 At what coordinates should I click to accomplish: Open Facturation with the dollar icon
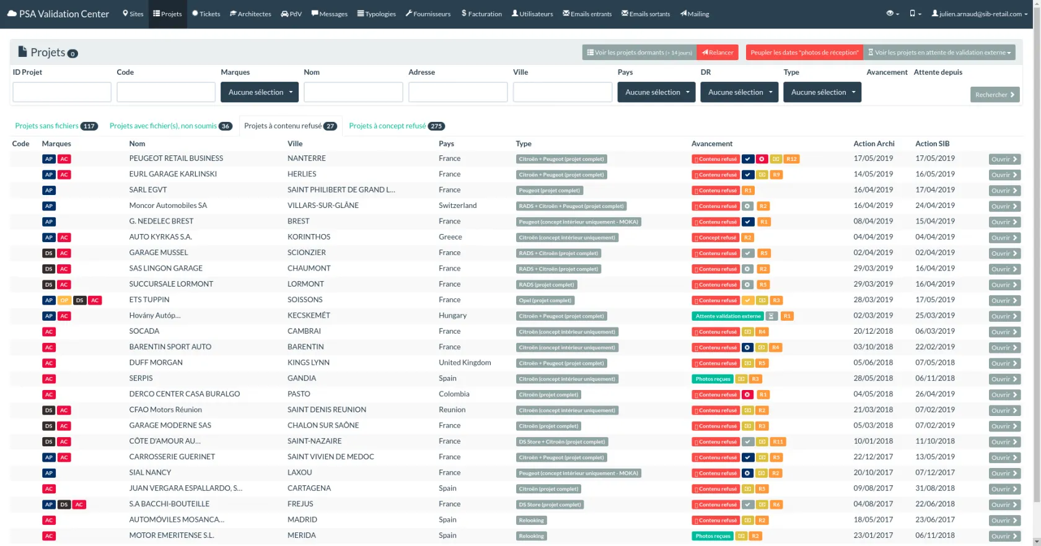(481, 14)
